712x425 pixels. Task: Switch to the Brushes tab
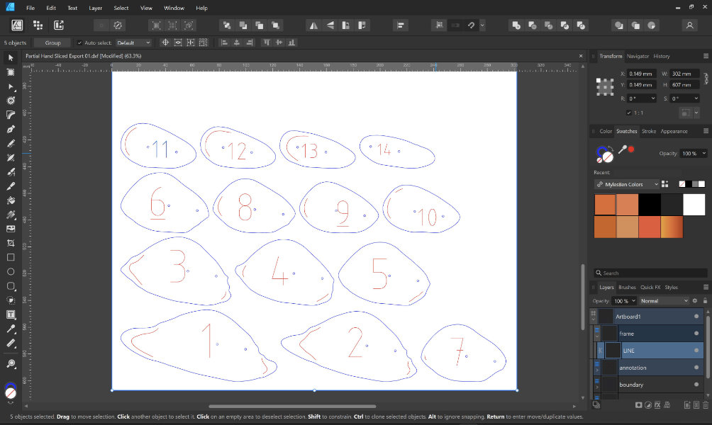click(627, 287)
